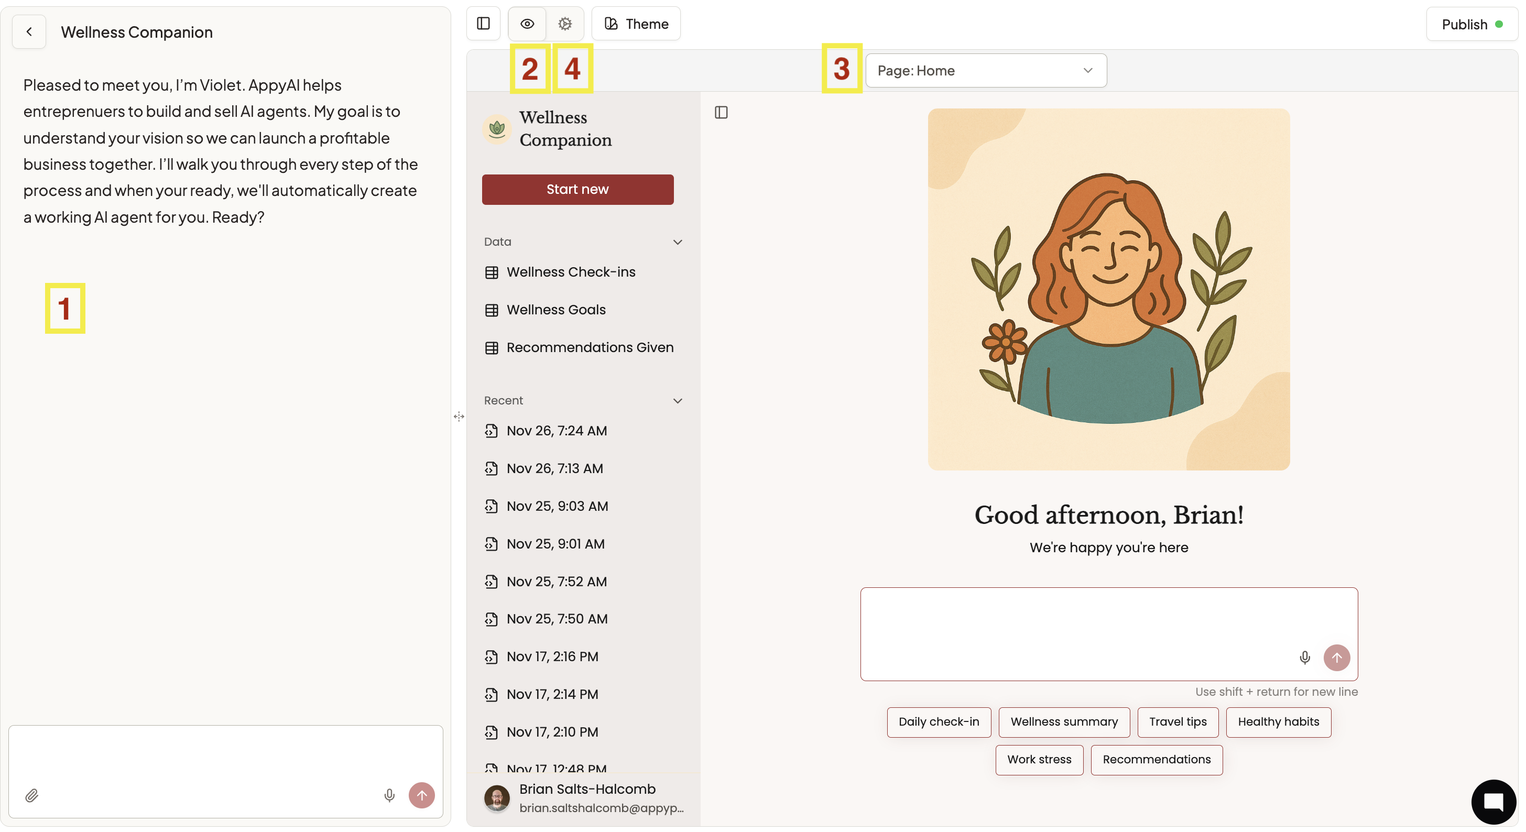Open settings via the gear icon
Viewport: 1526px width, 832px height.
[x=565, y=24]
